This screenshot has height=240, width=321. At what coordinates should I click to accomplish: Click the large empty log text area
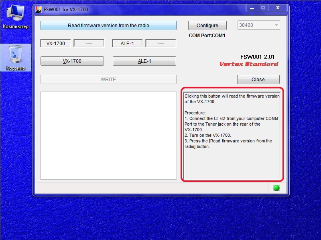pos(108,136)
